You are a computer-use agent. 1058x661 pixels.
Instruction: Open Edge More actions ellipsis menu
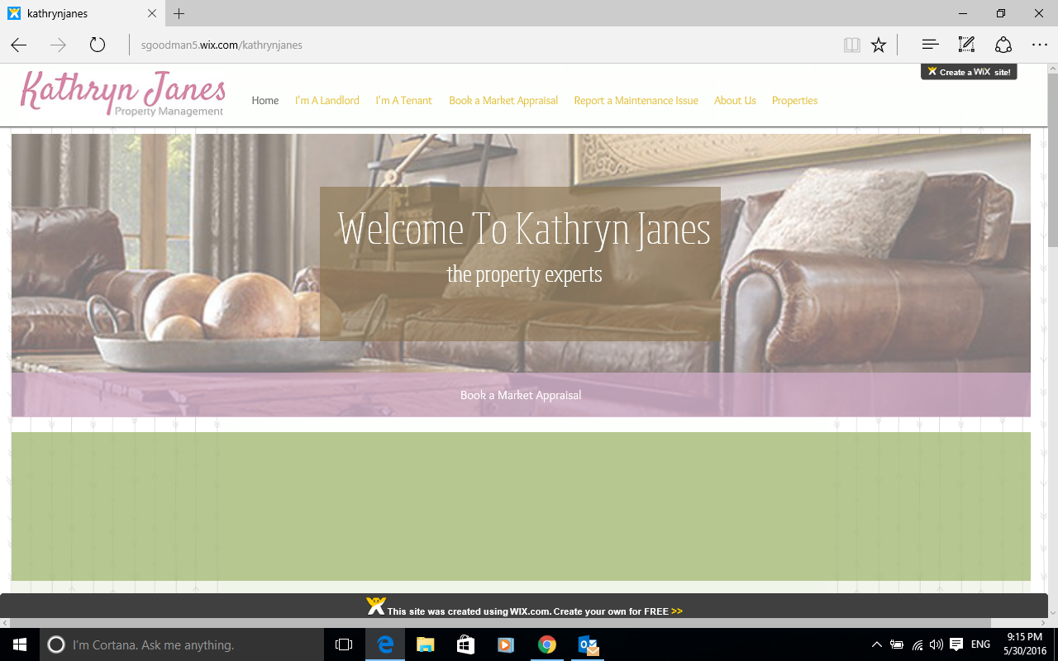tap(1039, 45)
